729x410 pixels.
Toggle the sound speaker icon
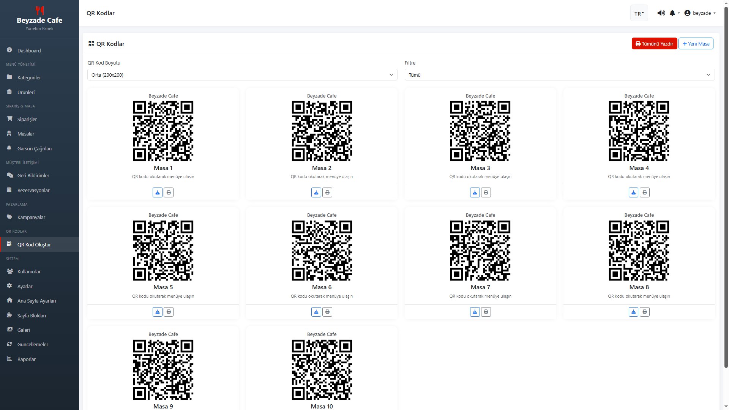661,13
